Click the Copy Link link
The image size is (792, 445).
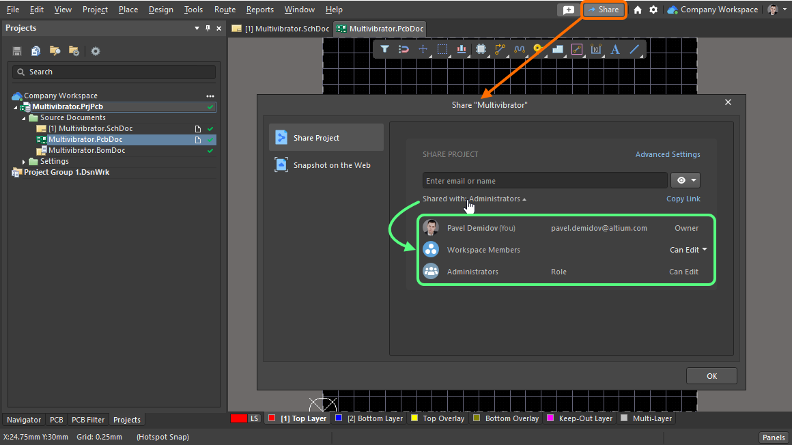click(683, 199)
